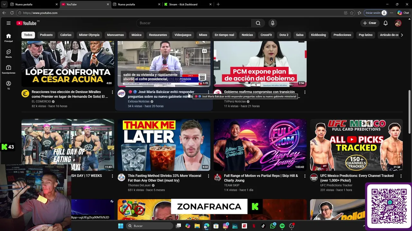Select the Música filter chip
This screenshot has width=412, height=231.
click(x=136, y=35)
